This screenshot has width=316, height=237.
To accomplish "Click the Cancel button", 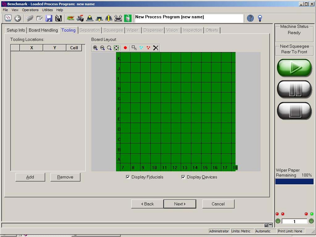I will point(218,204).
